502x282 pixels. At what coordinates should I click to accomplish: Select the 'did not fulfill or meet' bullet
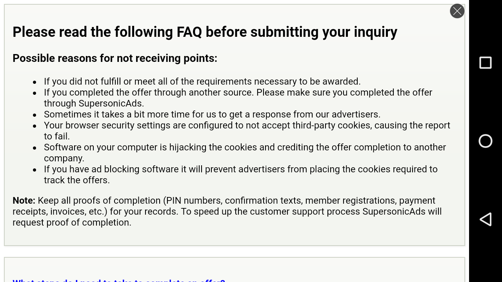tap(202, 81)
